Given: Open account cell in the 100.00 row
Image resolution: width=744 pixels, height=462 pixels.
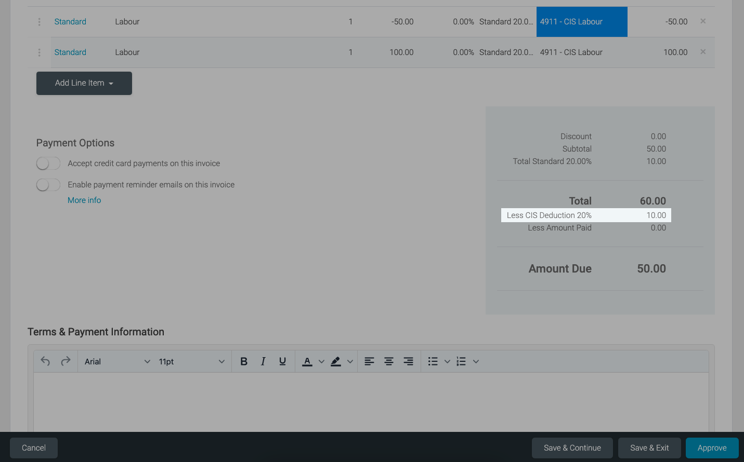Looking at the screenshot, I should 582,52.
